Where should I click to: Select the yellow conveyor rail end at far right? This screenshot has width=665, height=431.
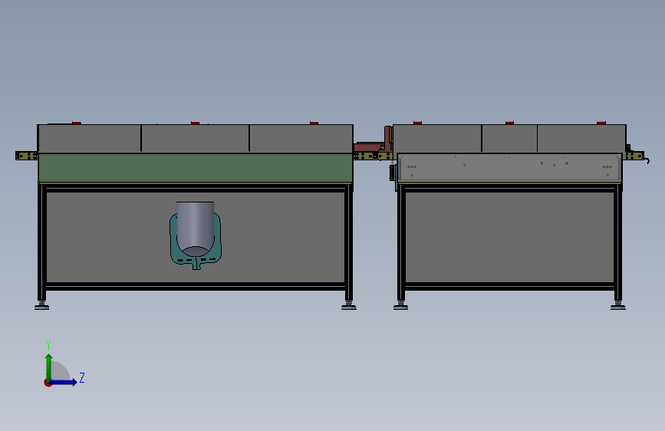point(634,156)
